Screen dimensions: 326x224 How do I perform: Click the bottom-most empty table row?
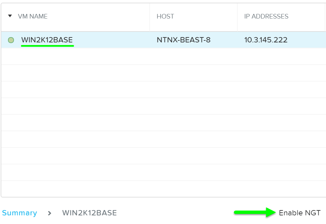coord(163,189)
